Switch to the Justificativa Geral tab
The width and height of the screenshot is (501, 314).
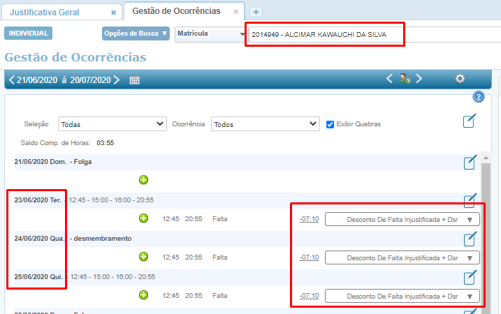click(x=55, y=12)
